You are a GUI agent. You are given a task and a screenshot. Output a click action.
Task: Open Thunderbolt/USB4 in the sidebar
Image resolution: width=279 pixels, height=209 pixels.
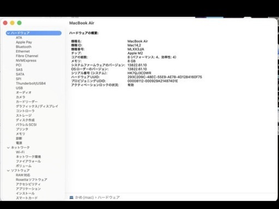31,84
